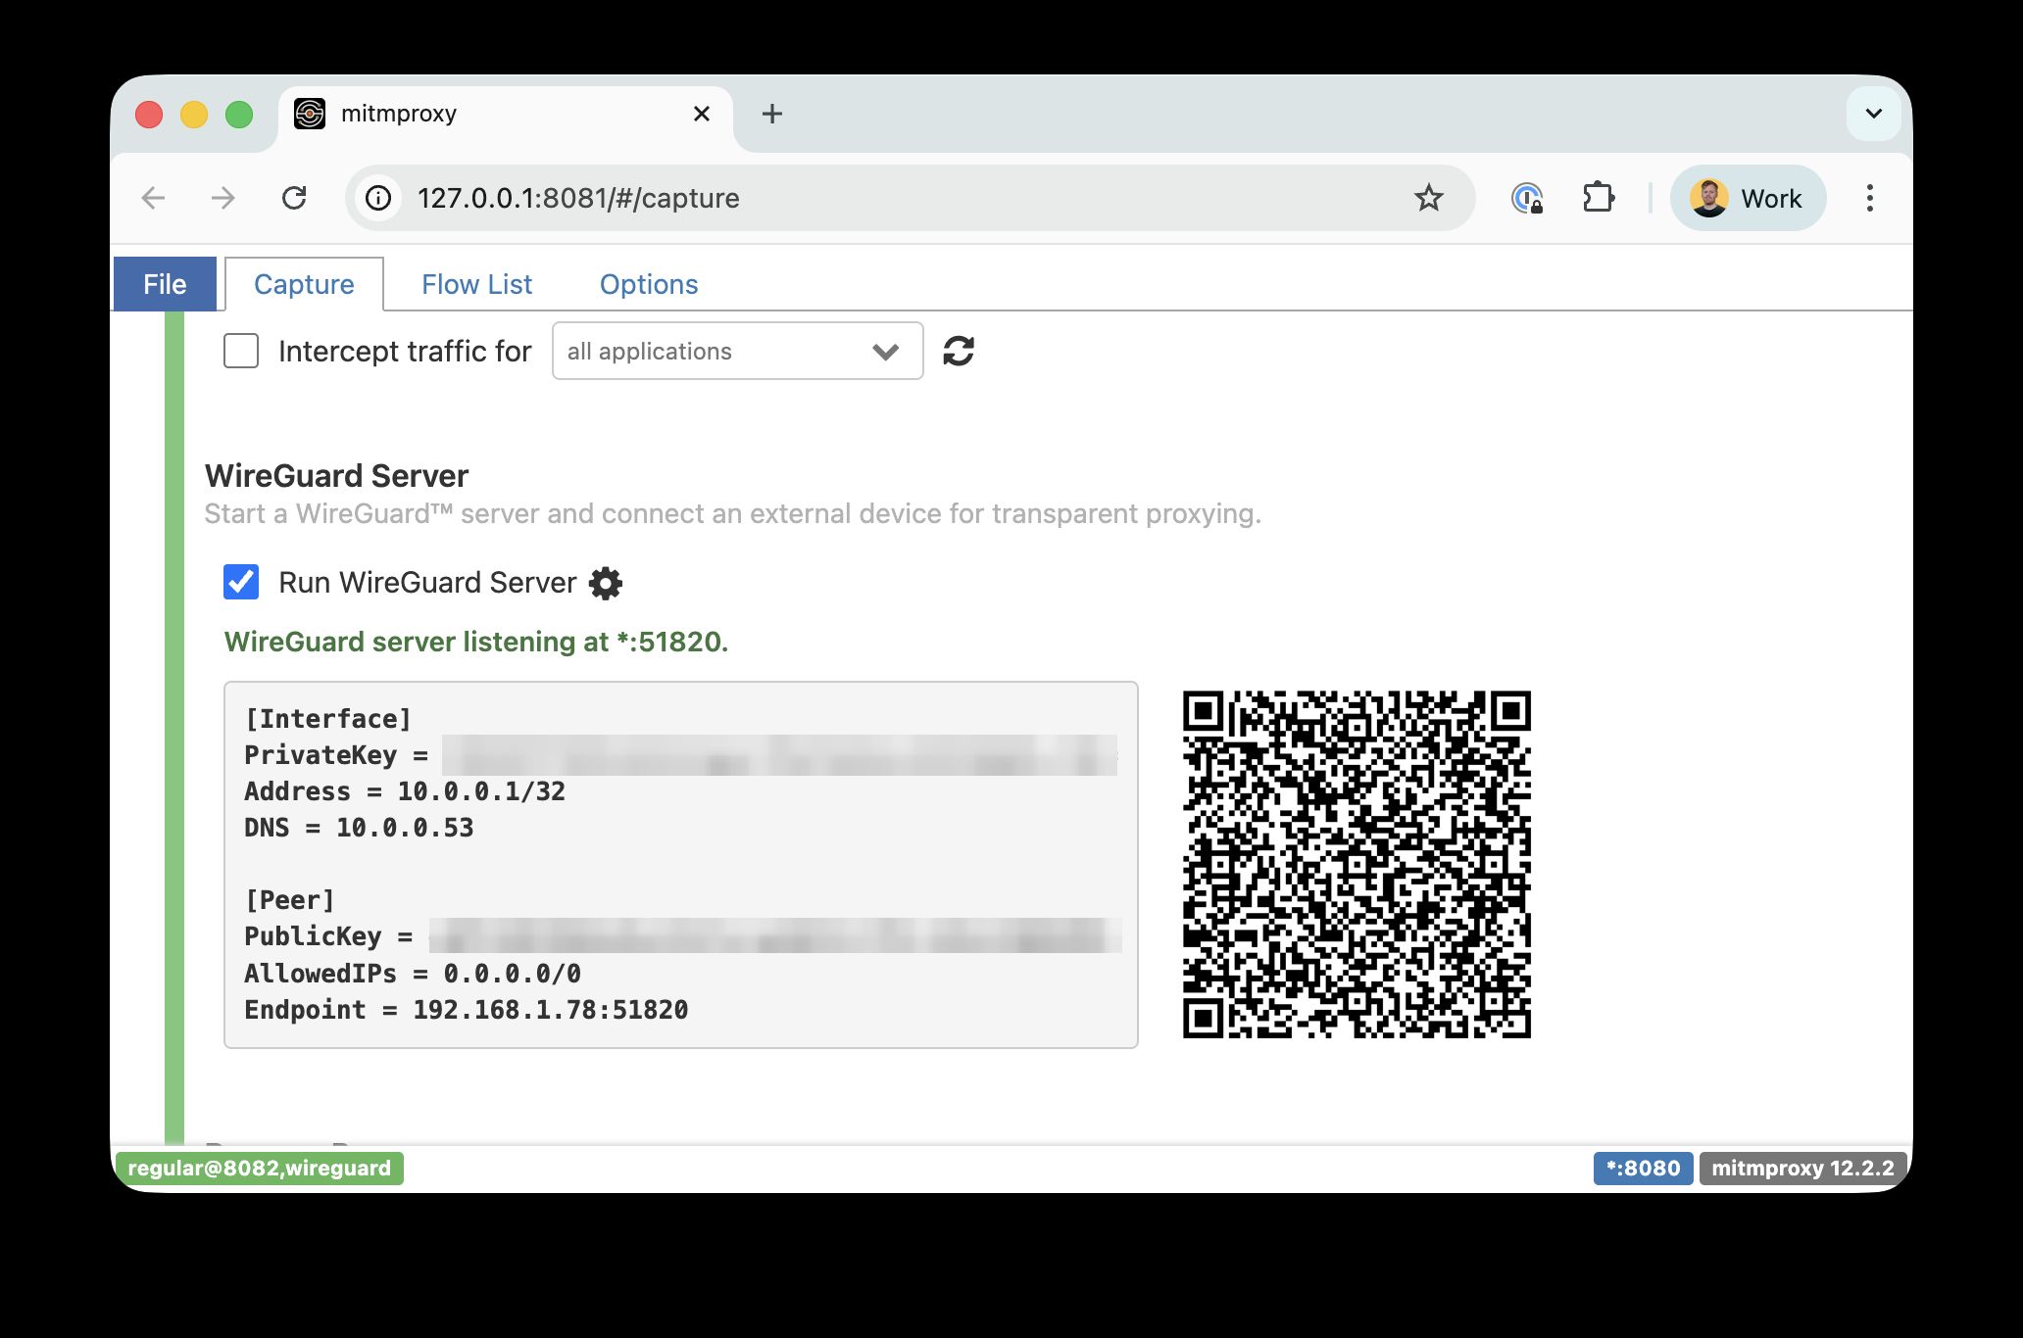
Task: Click the blurred PrivateKey value
Action: click(x=779, y=755)
